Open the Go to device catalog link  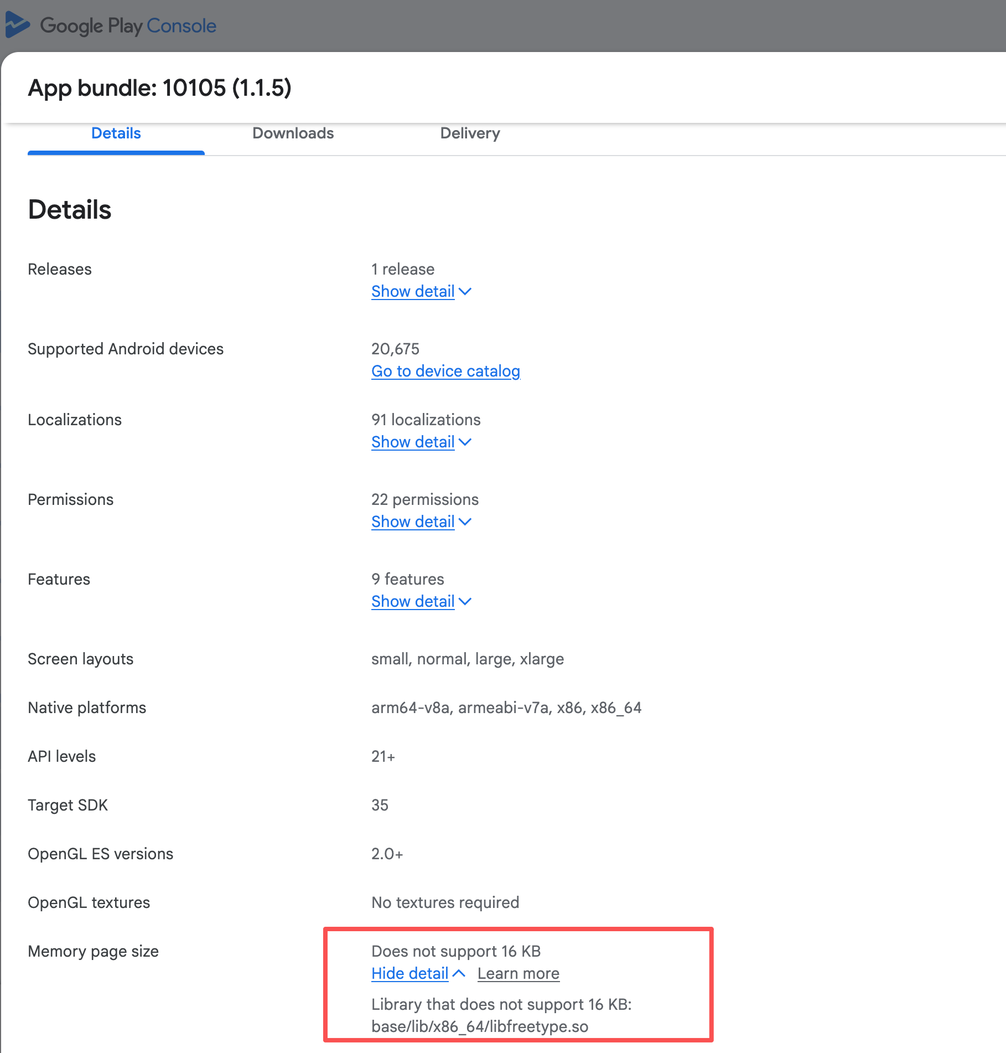tap(445, 371)
